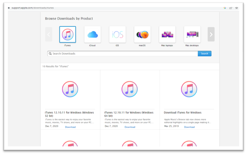The width and height of the screenshot is (247, 155).
Task: Click the Search Downloads input field
Action: point(123,54)
